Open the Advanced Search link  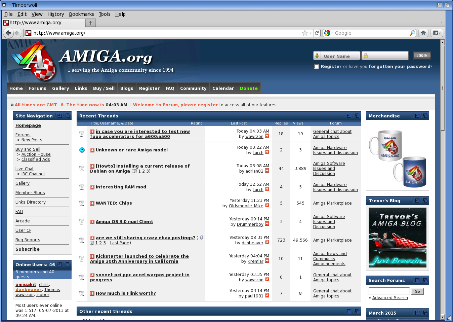pos(390,298)
